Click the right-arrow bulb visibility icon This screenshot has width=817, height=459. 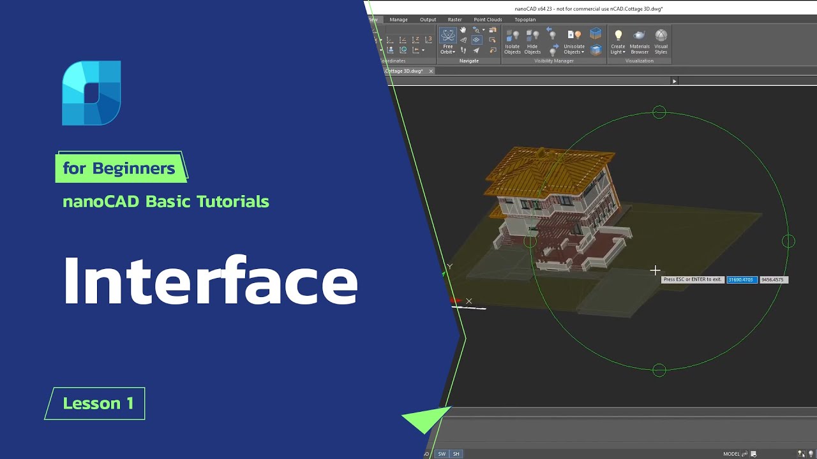tap(553, 49)
